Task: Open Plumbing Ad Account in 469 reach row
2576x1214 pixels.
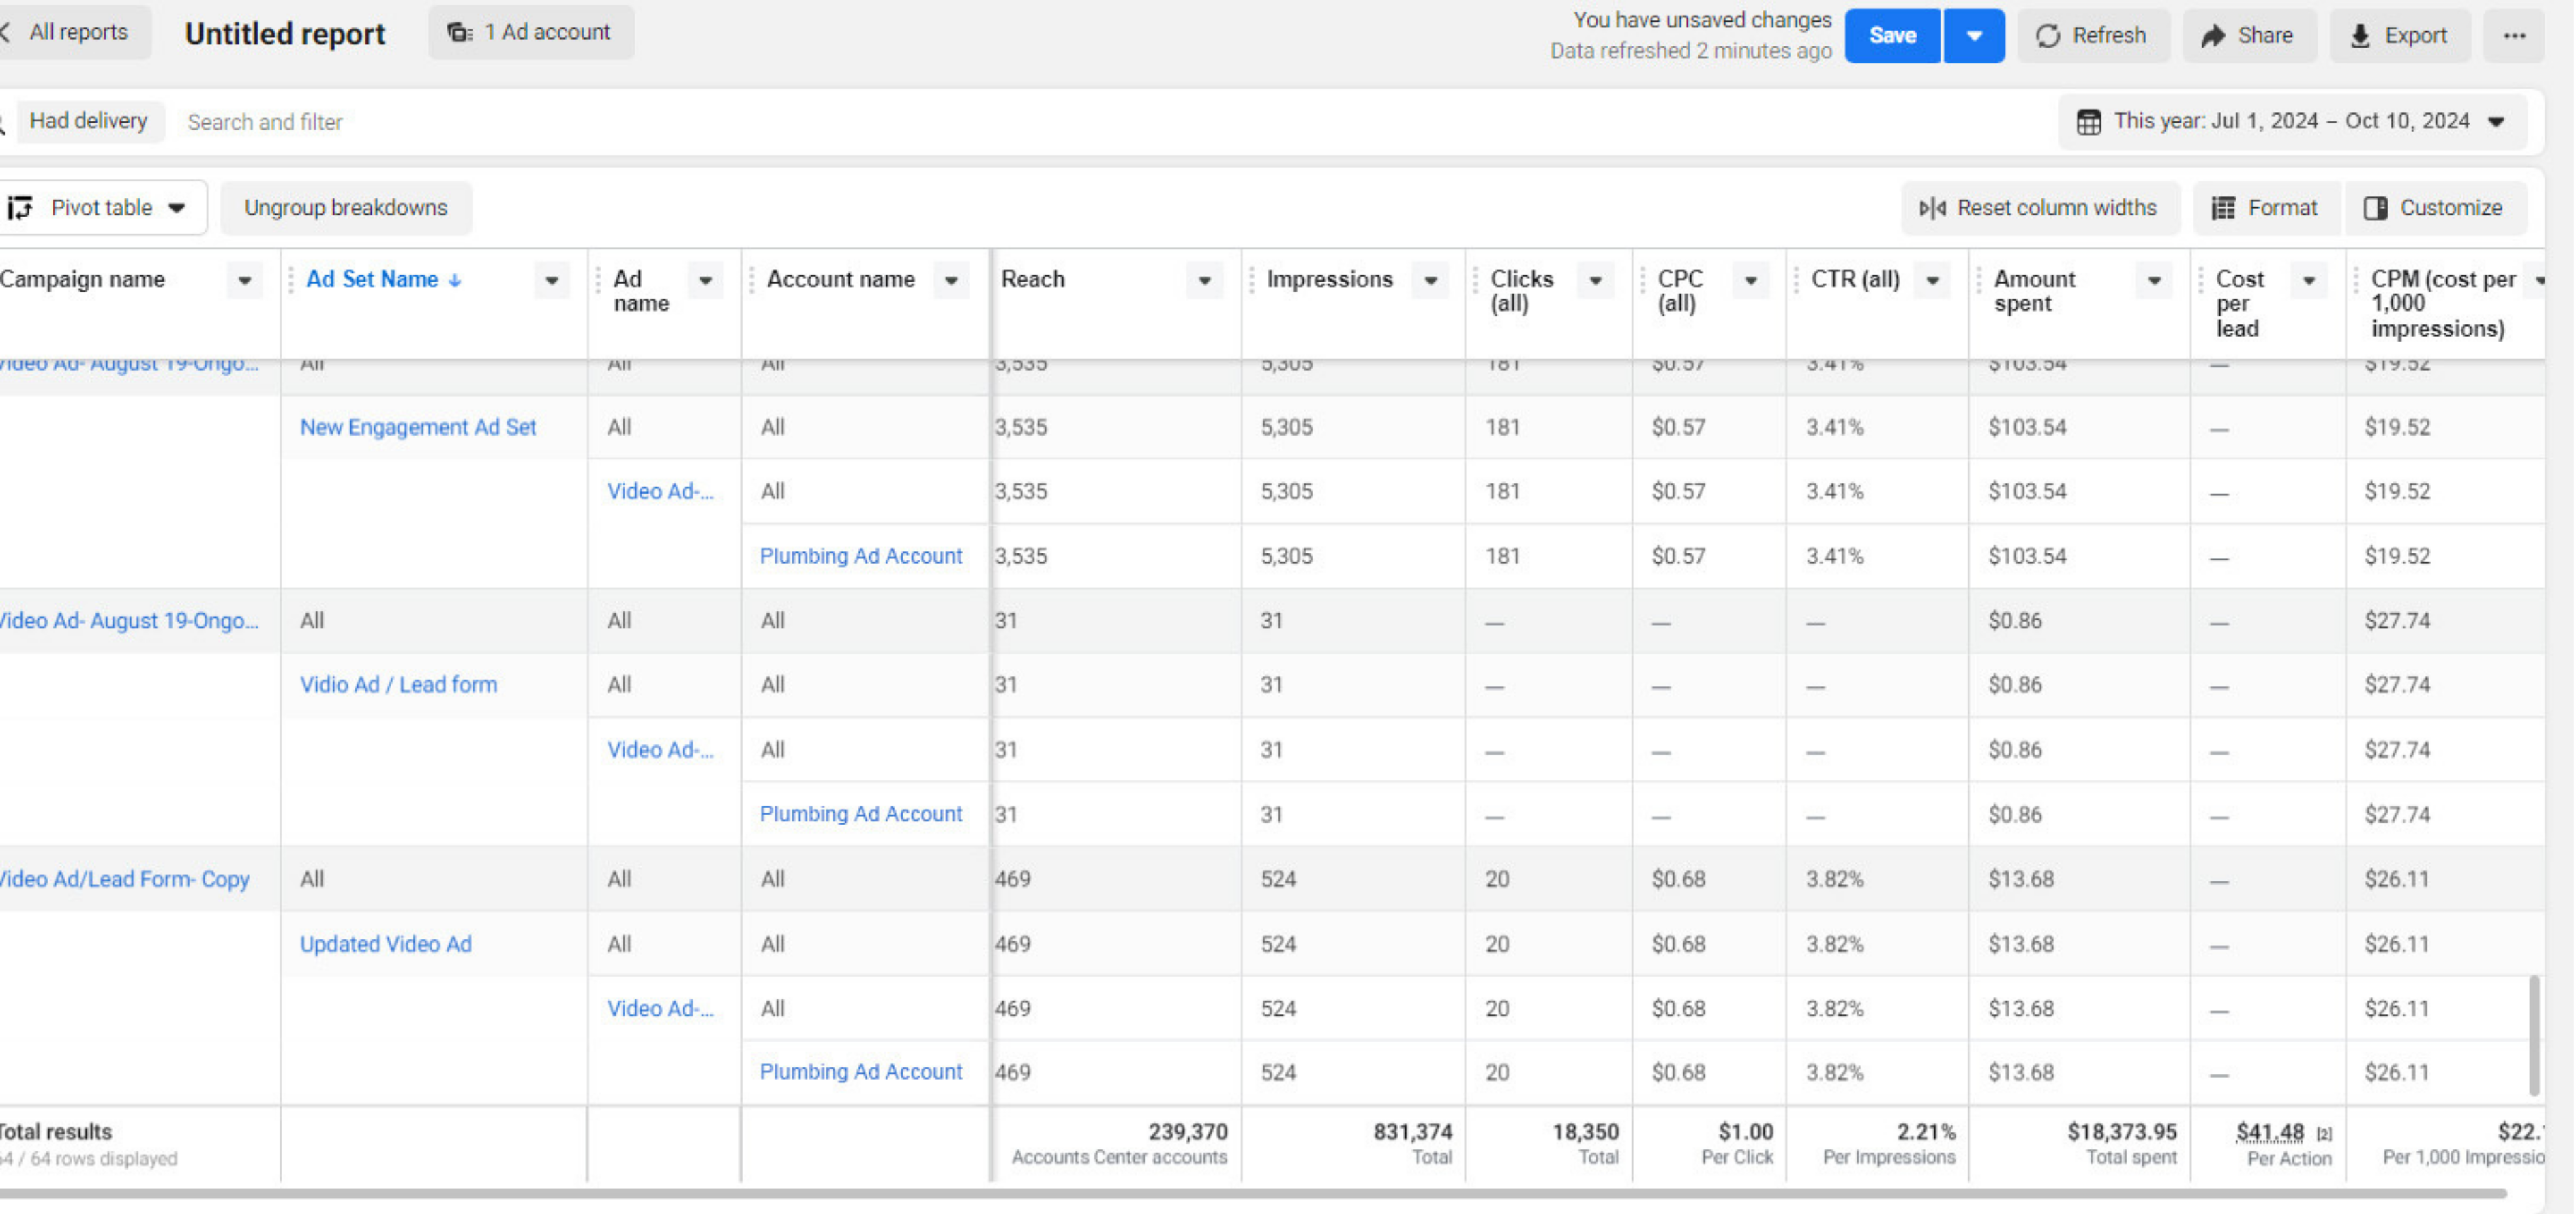Action: pos(860,1072)
